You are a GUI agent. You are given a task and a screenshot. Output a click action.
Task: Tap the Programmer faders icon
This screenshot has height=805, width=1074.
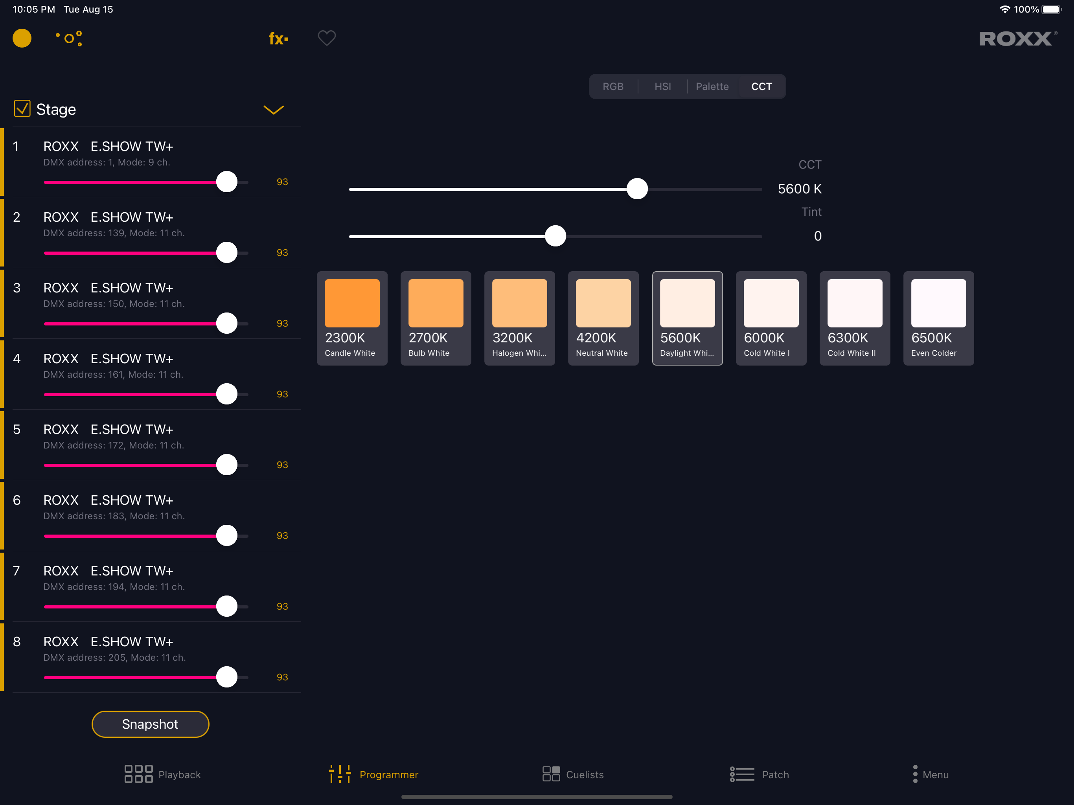pos(340,774)
